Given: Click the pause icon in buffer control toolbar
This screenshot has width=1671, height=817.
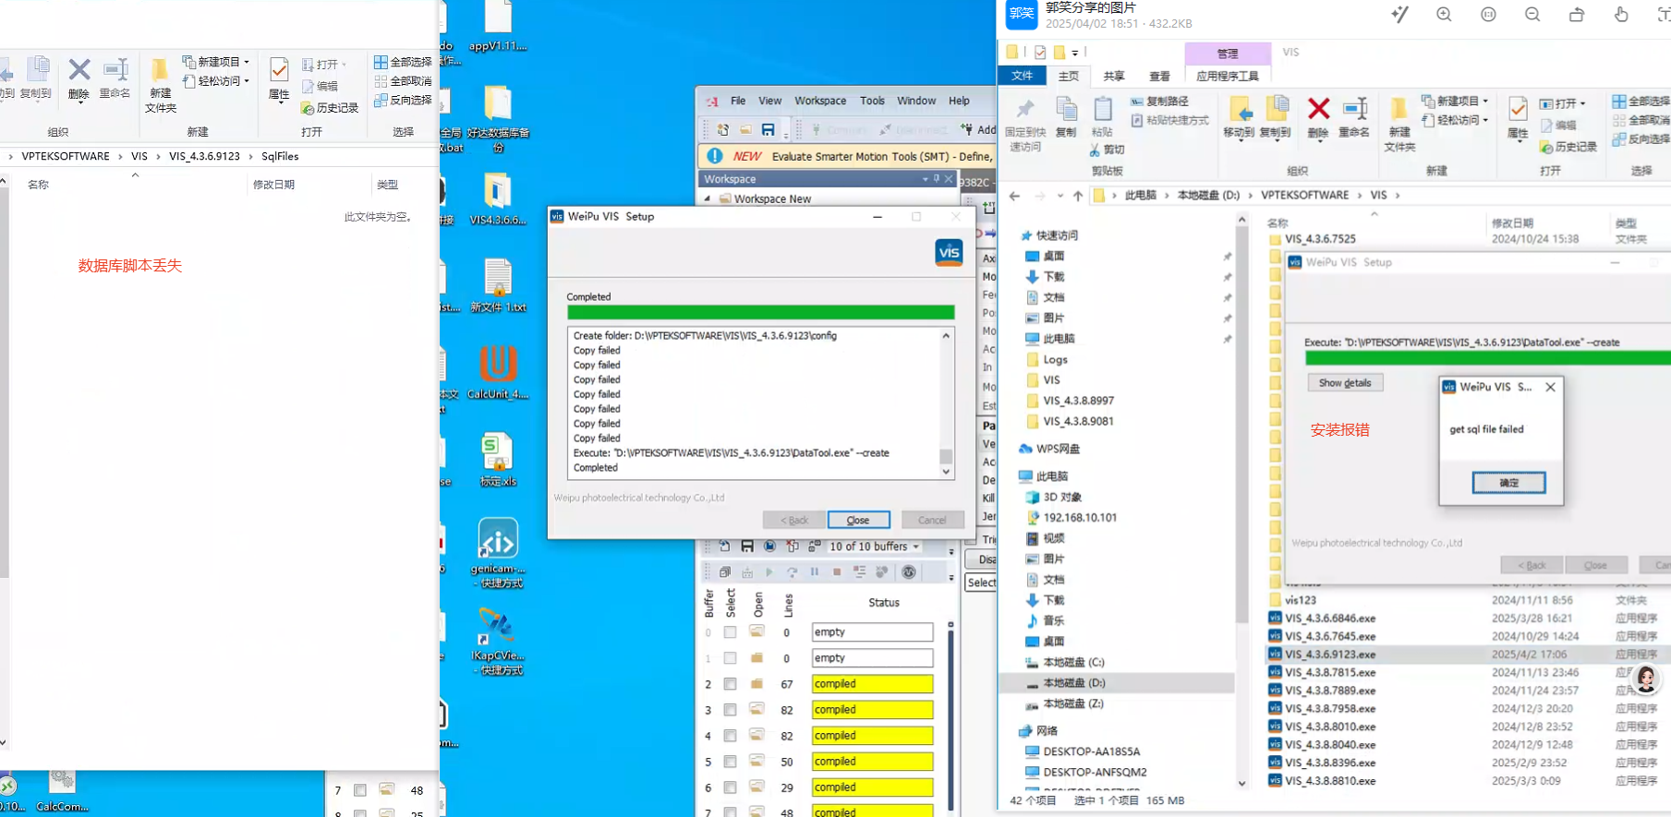Looking at the screenshot, I should coord(815,572).
